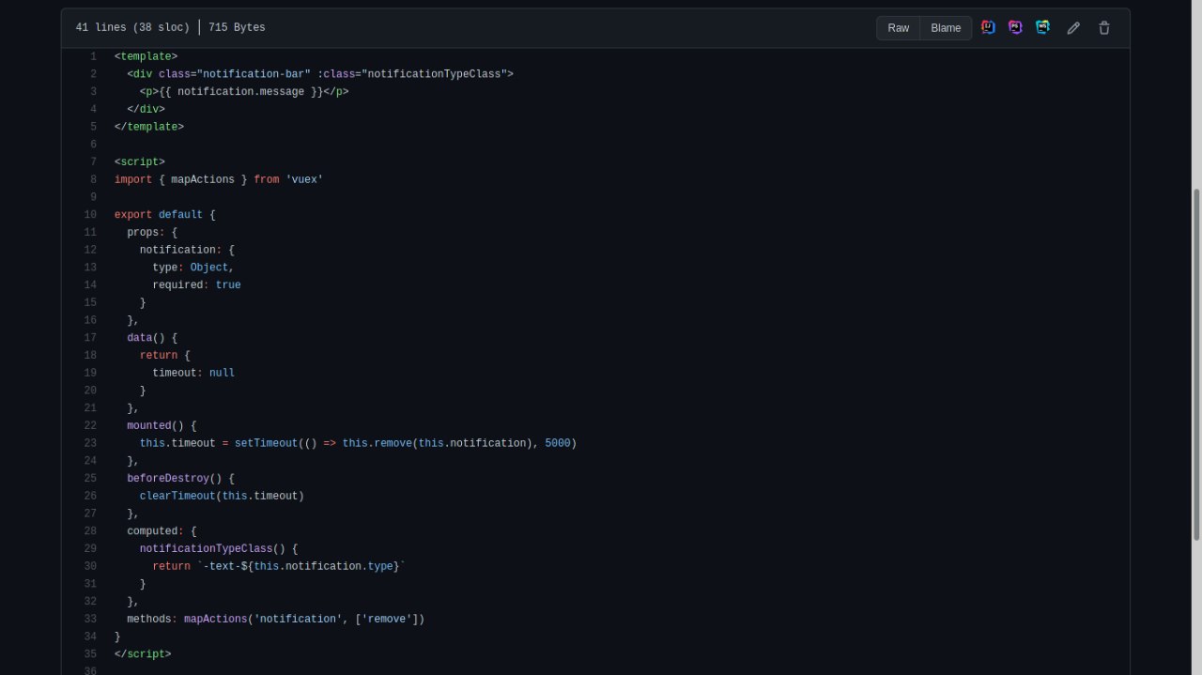Click the 'export' keyword
The width and height of the screenshot is (1202, 675).
coord(133,215)
